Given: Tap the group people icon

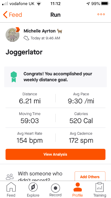Looking at the screenshot, I should click(x=10, y=177).
